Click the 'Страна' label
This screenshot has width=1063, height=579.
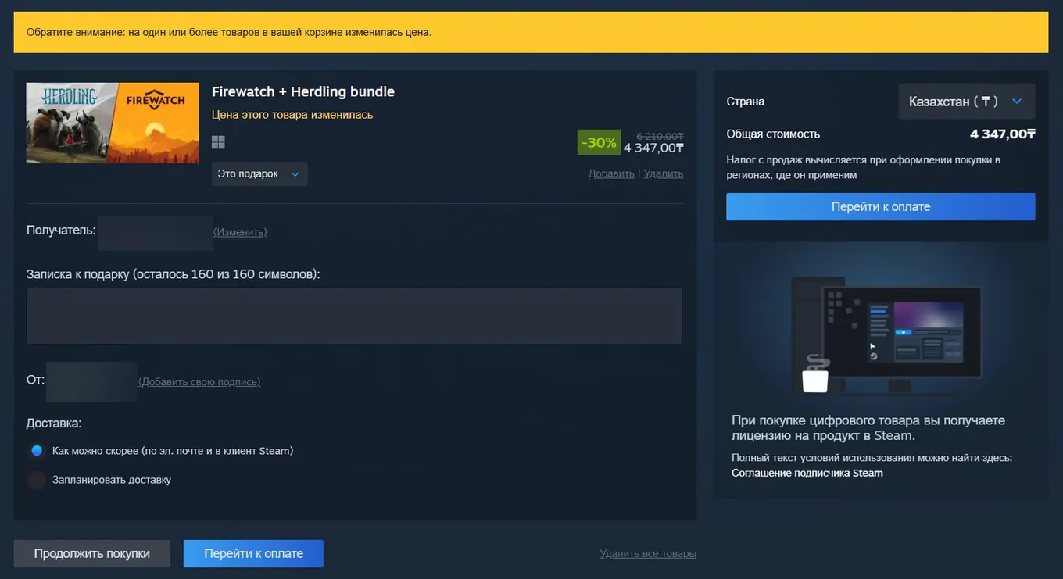point(746,102)
